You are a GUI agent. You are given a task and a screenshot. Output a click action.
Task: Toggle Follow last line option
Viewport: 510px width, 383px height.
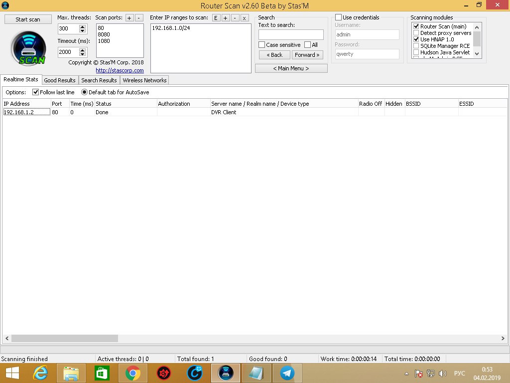(36, 92)
